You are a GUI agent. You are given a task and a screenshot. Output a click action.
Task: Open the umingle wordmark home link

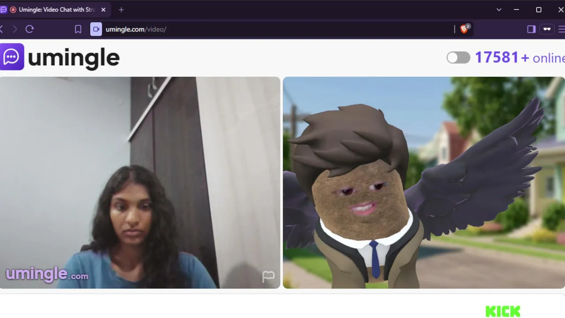tap(74, 58)
